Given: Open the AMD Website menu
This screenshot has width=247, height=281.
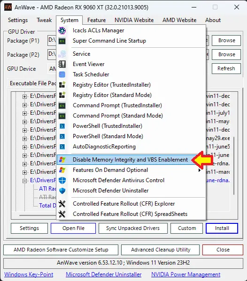Looking at the screenshot, I should (179, 20).
